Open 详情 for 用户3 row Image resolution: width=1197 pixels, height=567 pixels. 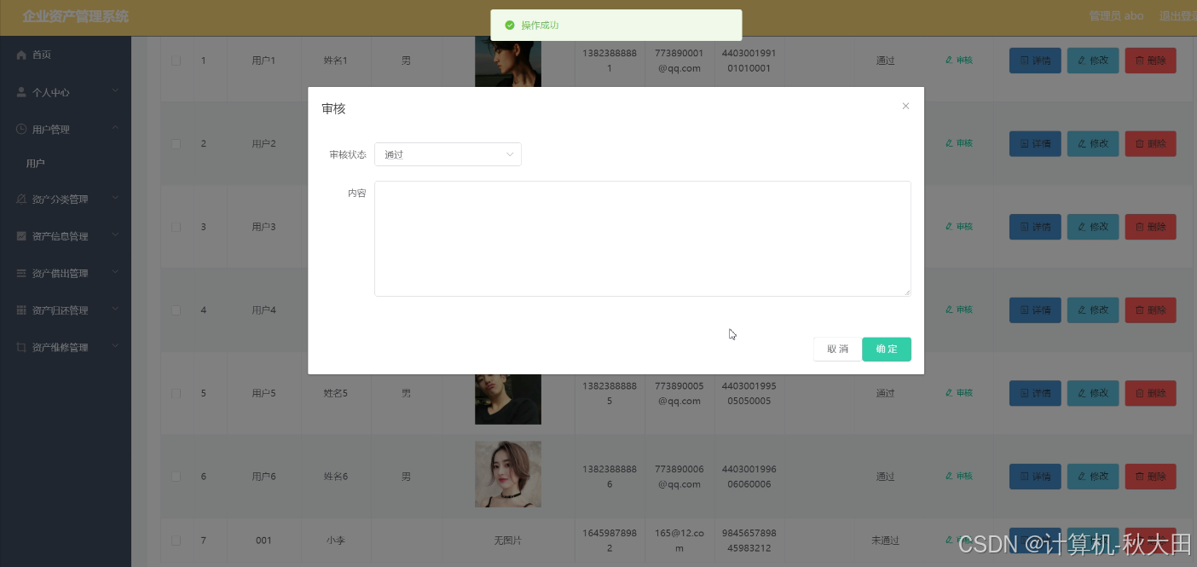[1035, 227]
